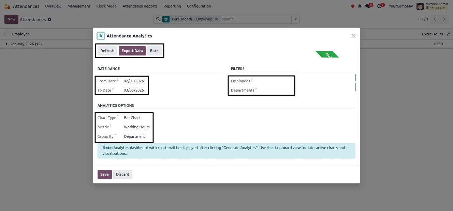Click the red recording indicator dot

click(x=353, y=6)
